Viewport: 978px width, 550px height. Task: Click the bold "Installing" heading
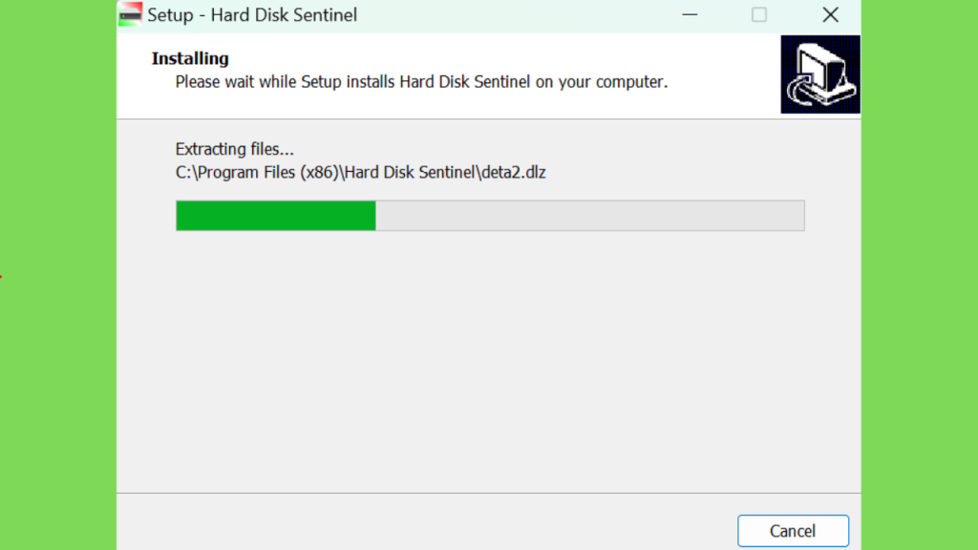(190, 58)
